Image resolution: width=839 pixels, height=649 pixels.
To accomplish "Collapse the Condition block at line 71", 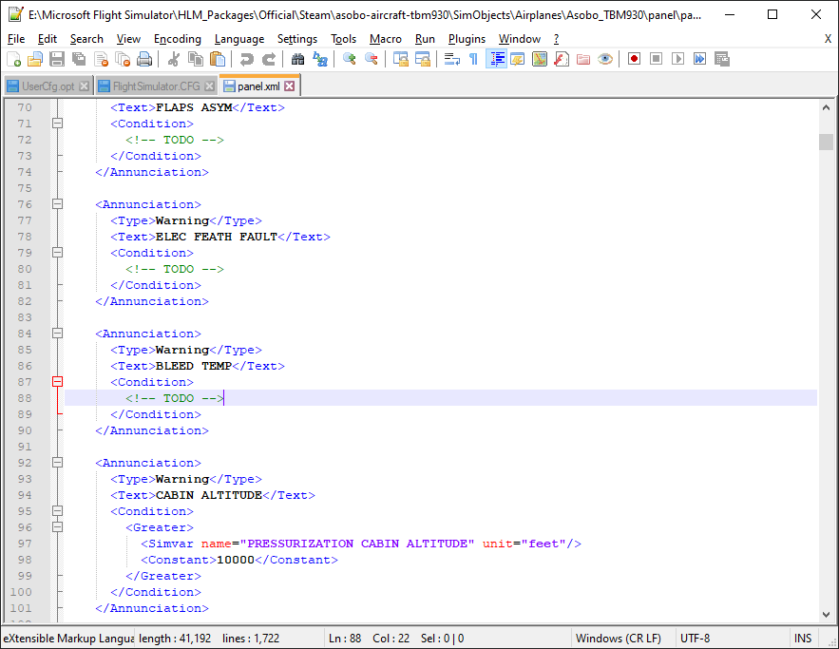I will [x=57, y=124].
